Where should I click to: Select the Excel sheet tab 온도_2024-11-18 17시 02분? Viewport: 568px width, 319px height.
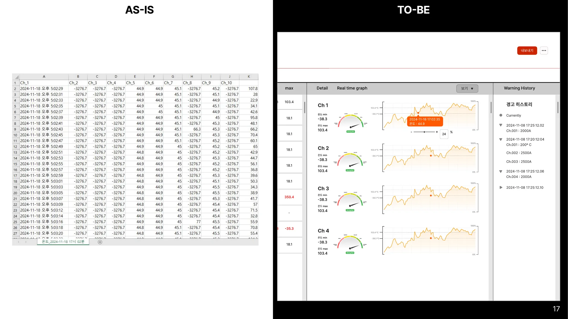[x=63, y=242]
